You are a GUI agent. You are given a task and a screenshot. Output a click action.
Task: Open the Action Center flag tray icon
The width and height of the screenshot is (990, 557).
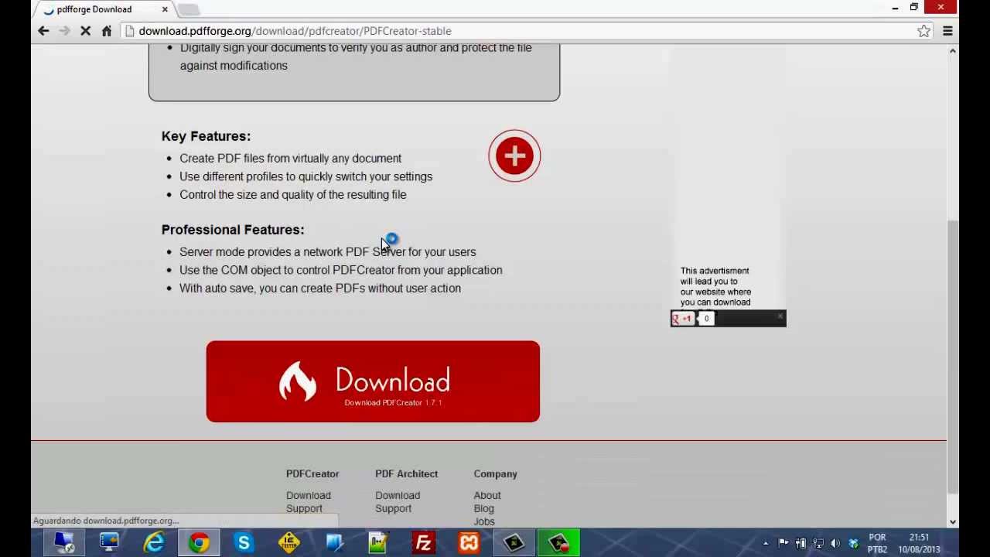(x=783, y=543)
